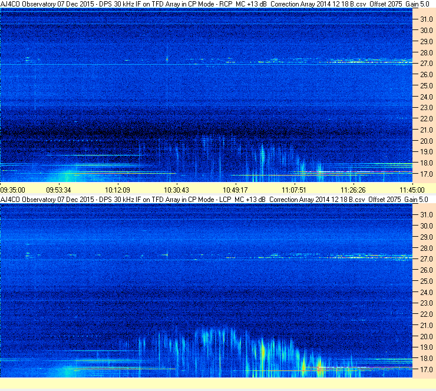Click 17.0 frequency label in RCP panel
This screenshot has width=436, height=391.
pyautogui.click(x=426, y=174)
